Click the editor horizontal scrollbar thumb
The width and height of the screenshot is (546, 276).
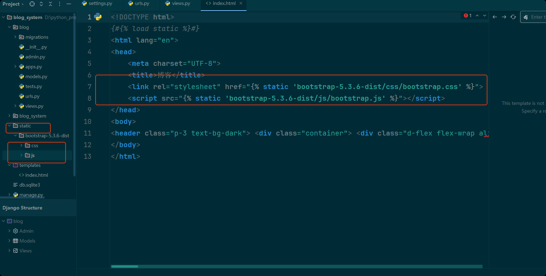pyautogui.click(x=125, y=266)
